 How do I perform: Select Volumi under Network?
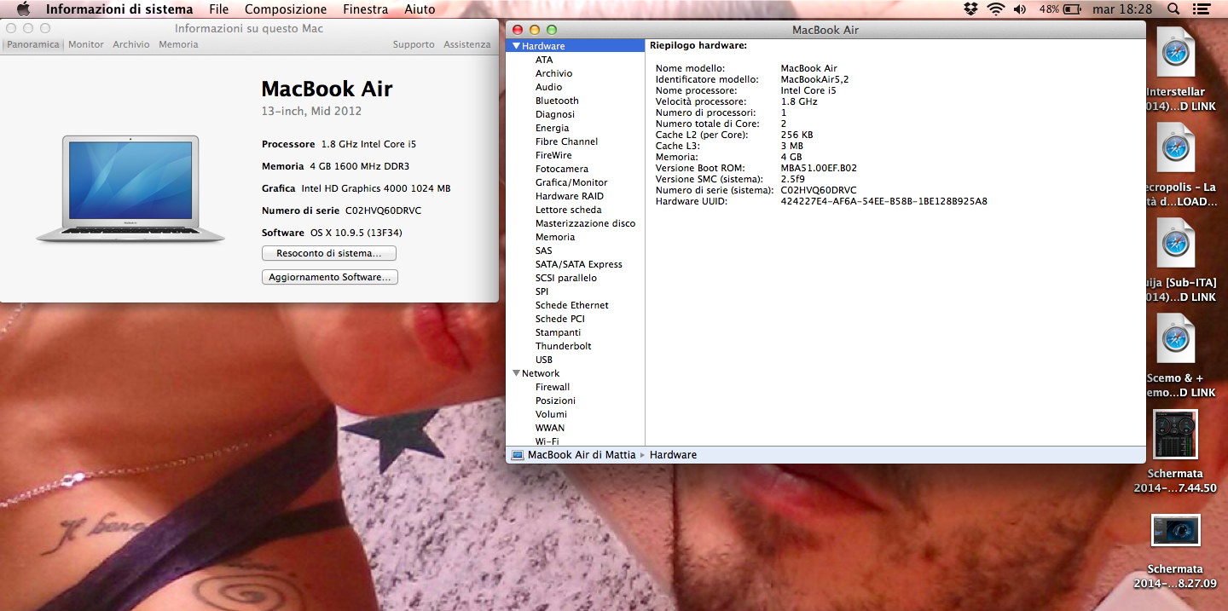click(x=551, y=414)
